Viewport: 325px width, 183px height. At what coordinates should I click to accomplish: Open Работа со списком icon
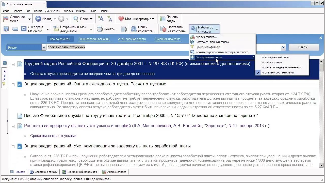point(194,29)
